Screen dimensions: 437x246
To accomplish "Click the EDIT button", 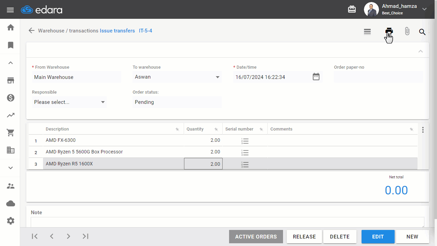I will [x=378, y=236].
